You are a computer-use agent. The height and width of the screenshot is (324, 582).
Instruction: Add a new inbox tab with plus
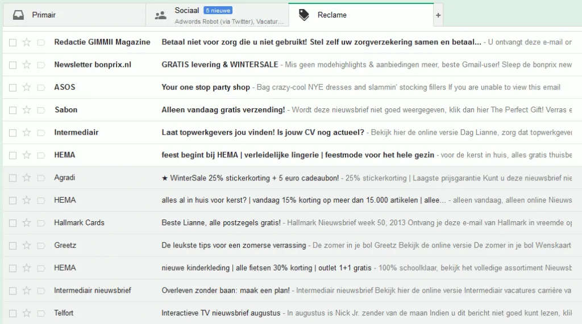click(438, 15)
